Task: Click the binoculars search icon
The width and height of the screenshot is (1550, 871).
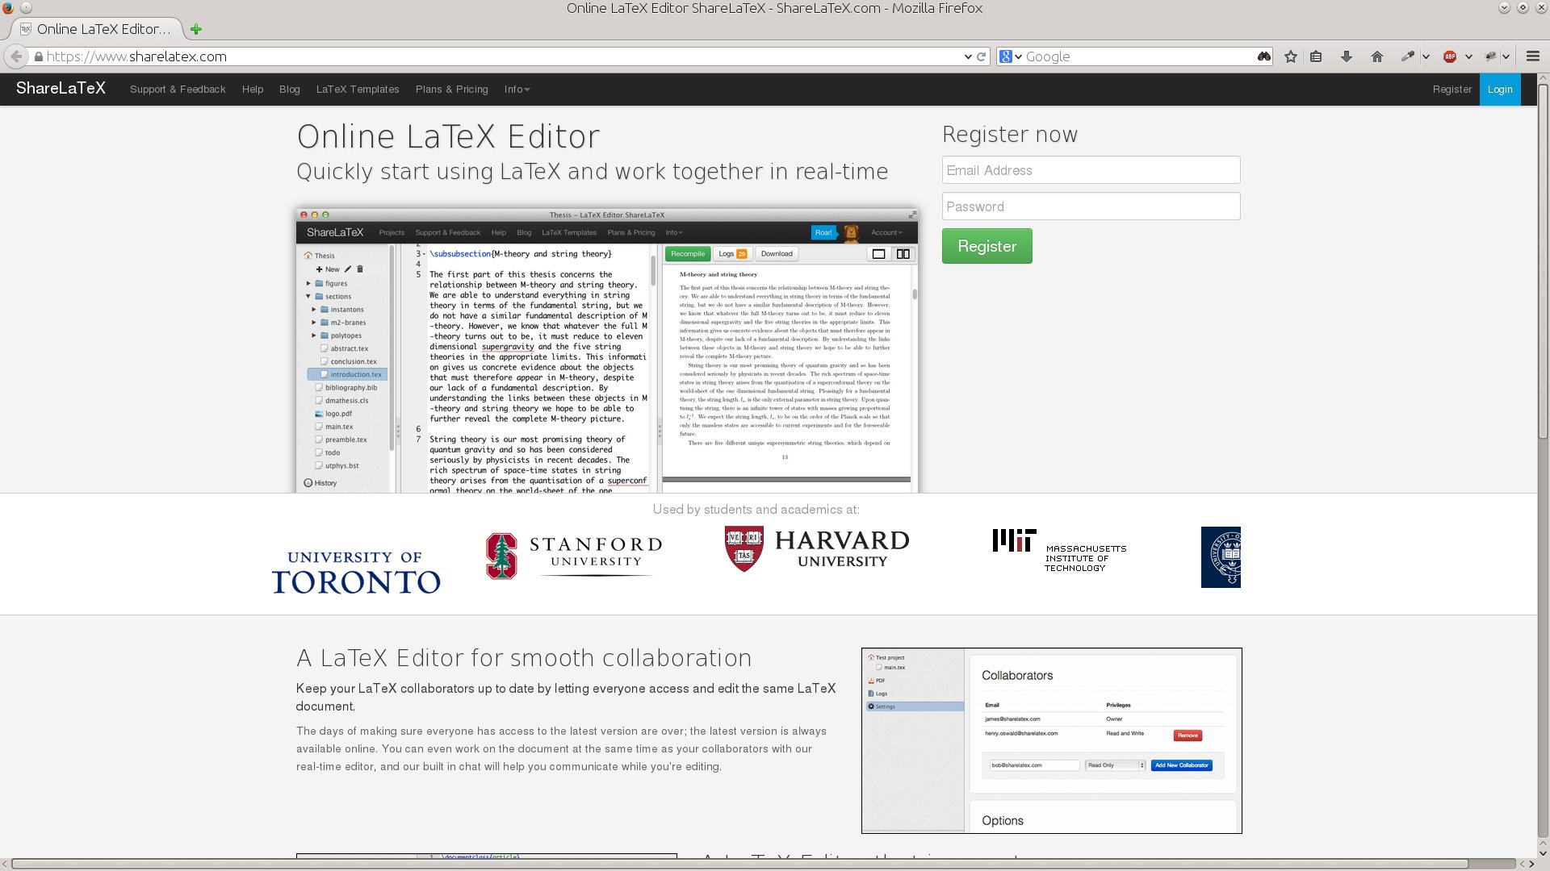Action: point(1264,56)
